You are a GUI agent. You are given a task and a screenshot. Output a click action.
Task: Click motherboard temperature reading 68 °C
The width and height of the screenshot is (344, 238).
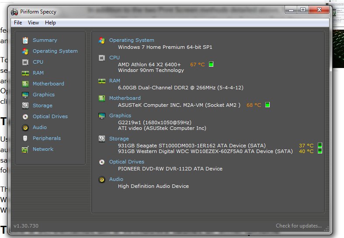(x=254, y=105)
